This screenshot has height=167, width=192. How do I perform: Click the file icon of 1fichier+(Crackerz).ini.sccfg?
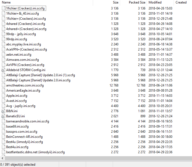4,19
